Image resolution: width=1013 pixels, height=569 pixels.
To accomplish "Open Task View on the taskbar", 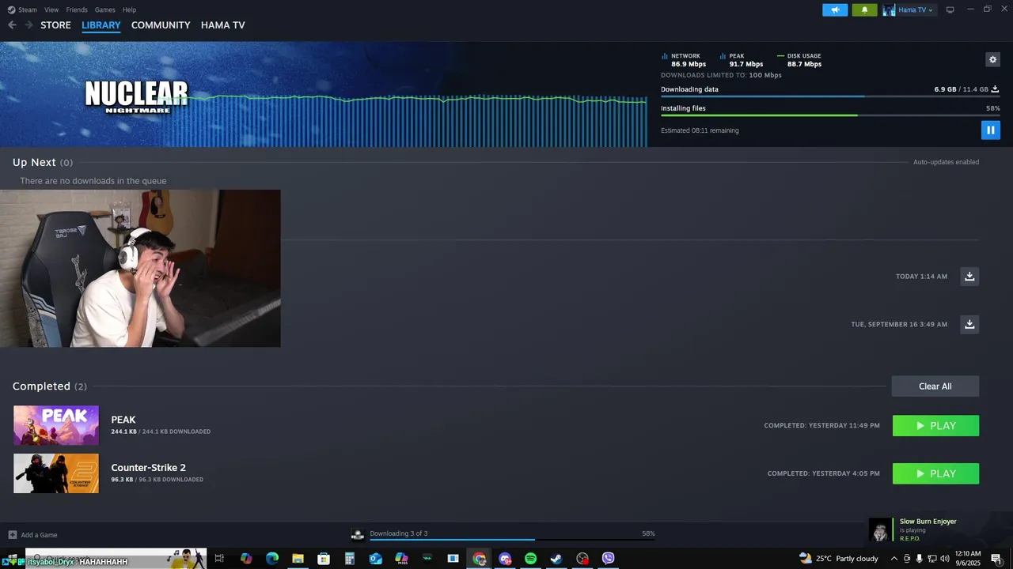I will coord(219,559).
